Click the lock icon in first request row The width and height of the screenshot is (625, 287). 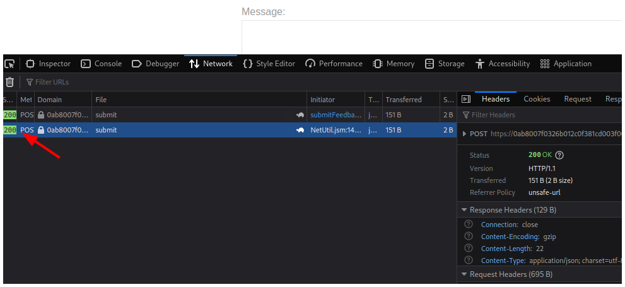(x=41, y=115)
